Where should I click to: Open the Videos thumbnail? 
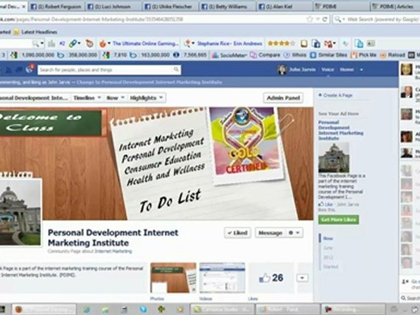222,278
